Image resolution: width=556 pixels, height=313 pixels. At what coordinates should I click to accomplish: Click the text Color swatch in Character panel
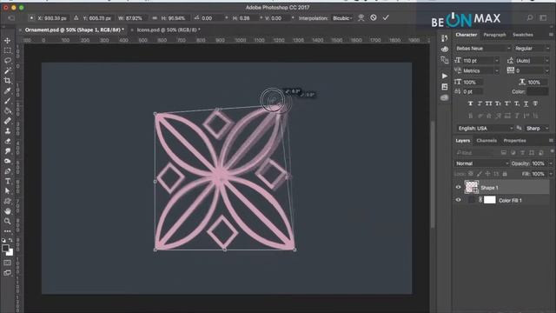coord(537,91)
